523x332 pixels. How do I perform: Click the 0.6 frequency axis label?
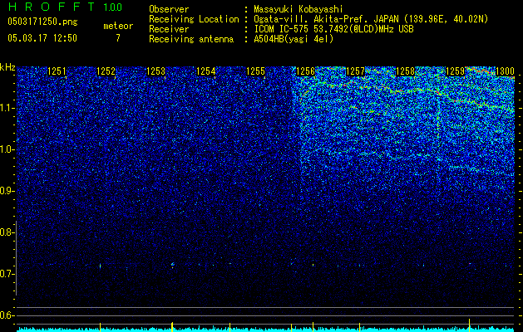click(7, 315)
